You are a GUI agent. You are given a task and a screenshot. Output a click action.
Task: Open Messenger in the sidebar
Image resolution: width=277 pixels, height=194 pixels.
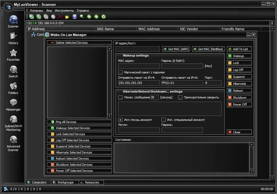13,105
